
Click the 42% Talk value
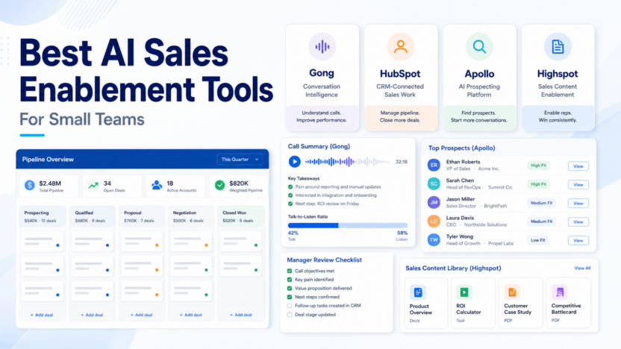point(293,233)
